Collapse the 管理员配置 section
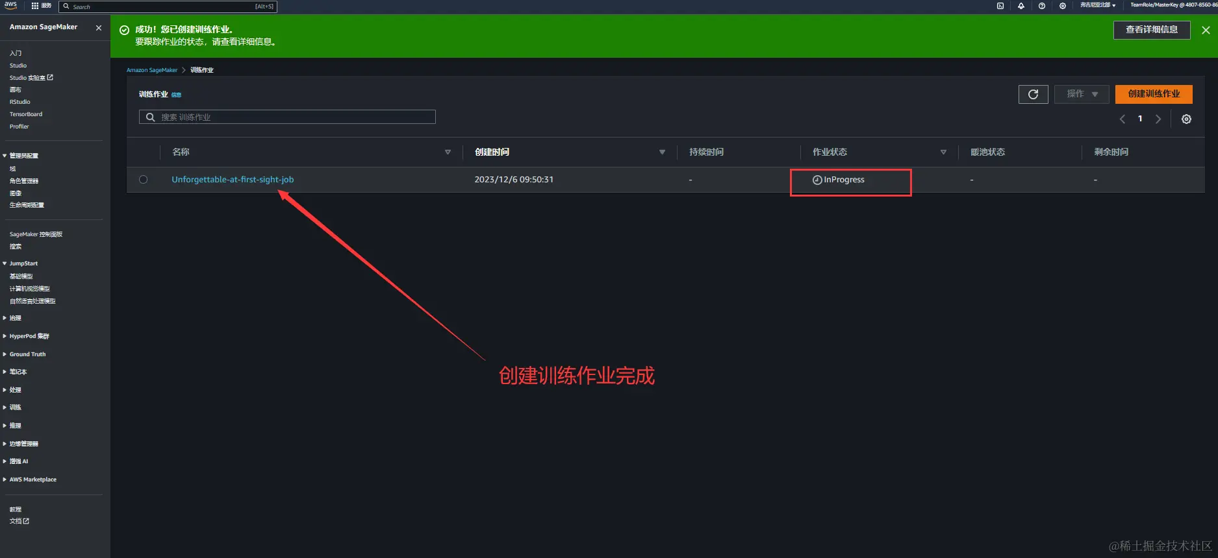Screen dimensions: 1218x558 (x=5, y=156)
